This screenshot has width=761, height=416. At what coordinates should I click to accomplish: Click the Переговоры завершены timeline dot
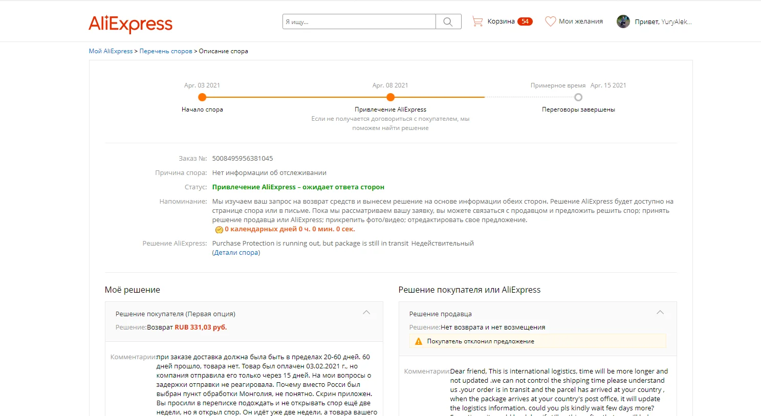578,97
